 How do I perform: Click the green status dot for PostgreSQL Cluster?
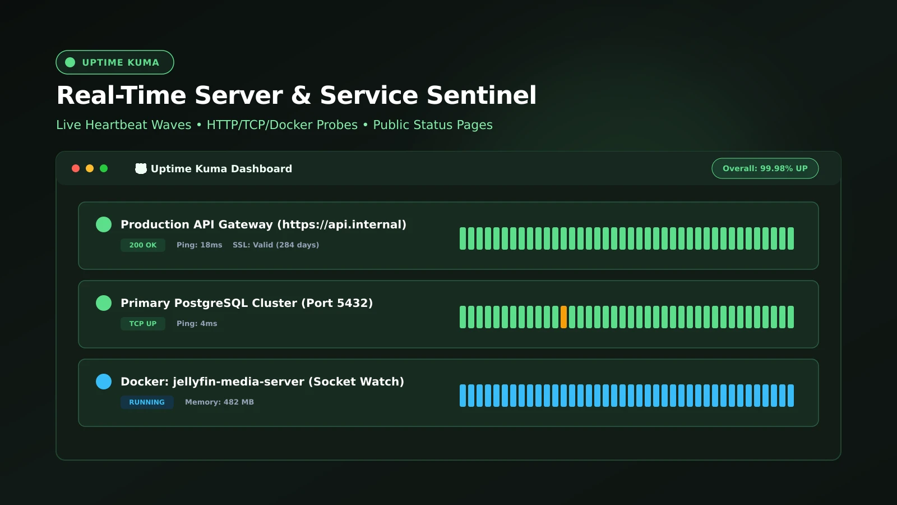(x=104, y=303)
